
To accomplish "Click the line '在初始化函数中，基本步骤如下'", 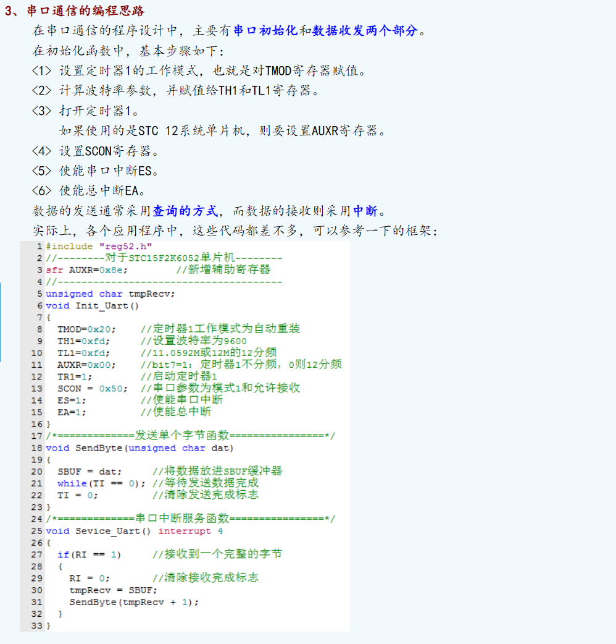I will pyautogui.click(x=128, y=51).
